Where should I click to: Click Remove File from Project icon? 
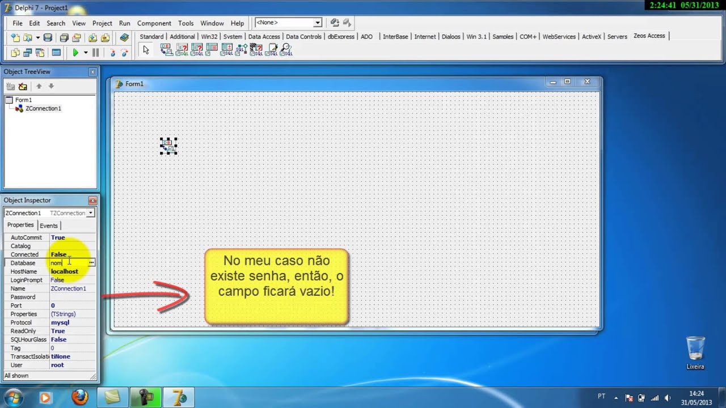(105, 37)
